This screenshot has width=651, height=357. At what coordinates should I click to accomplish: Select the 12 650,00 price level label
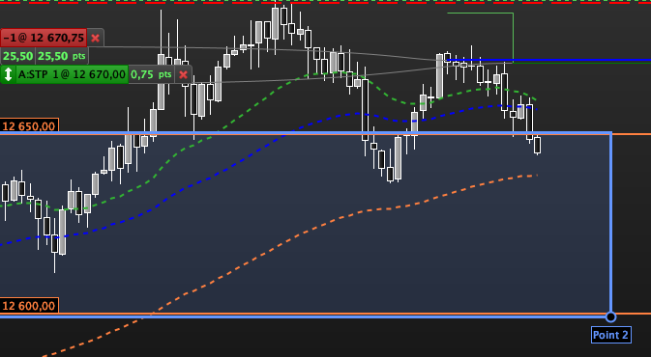29,125
